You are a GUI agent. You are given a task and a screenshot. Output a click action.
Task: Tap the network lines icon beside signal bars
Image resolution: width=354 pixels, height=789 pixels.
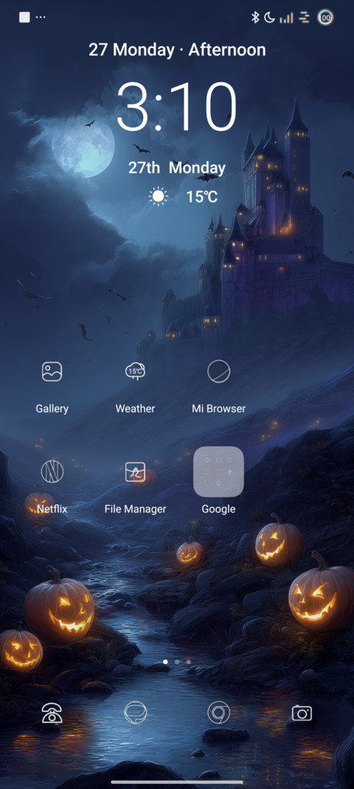point(305,18)
